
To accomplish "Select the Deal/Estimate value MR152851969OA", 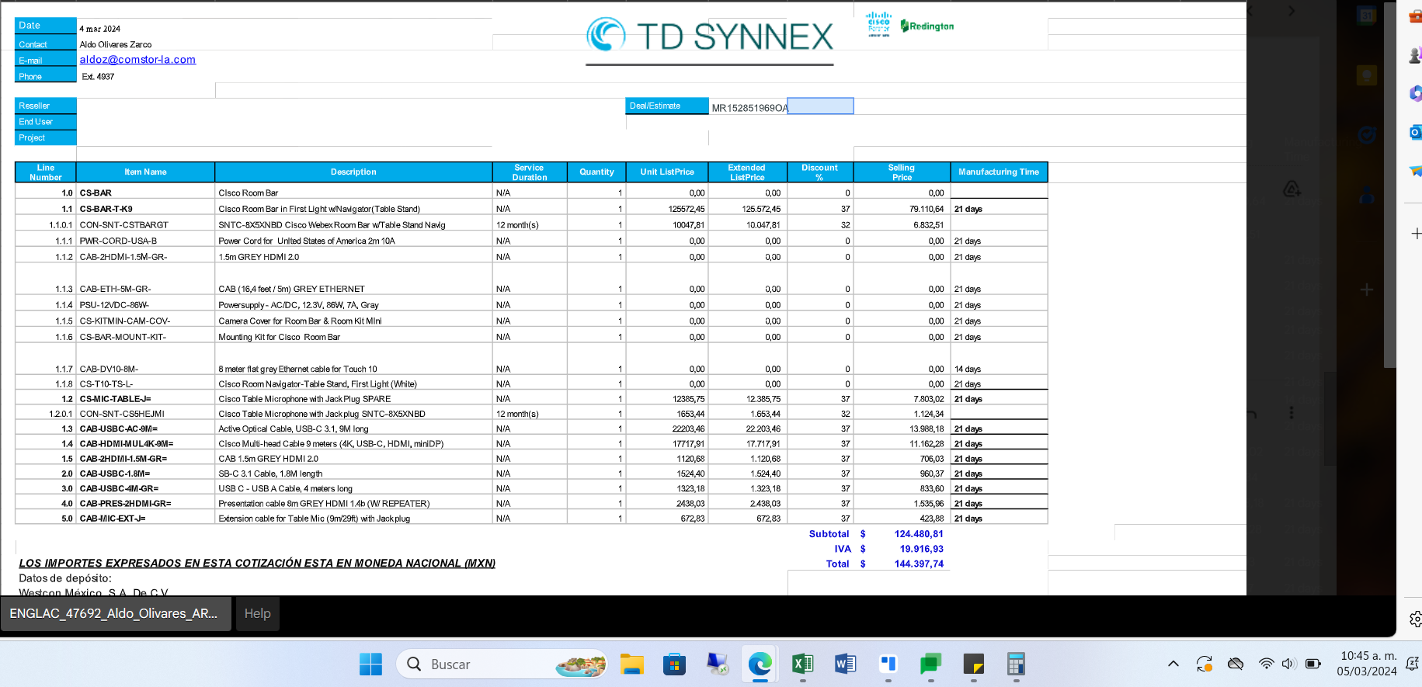I will 749,108.
